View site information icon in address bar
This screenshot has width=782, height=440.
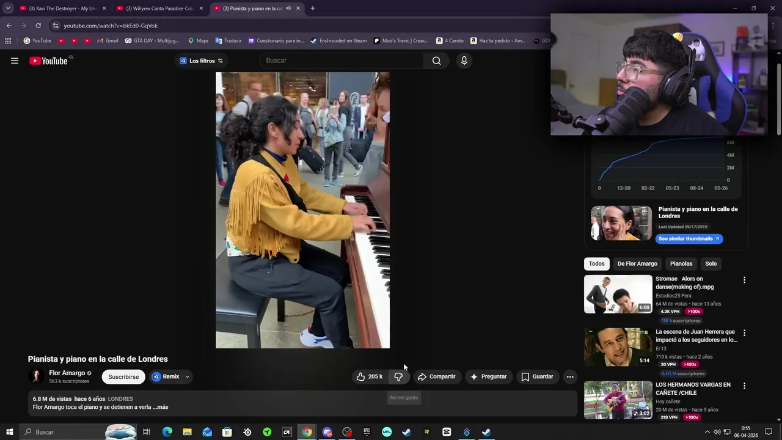coord(56,26)
